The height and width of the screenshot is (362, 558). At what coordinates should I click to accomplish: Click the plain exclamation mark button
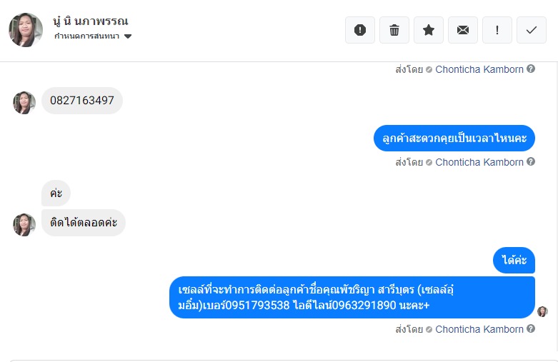coord(497,30)
